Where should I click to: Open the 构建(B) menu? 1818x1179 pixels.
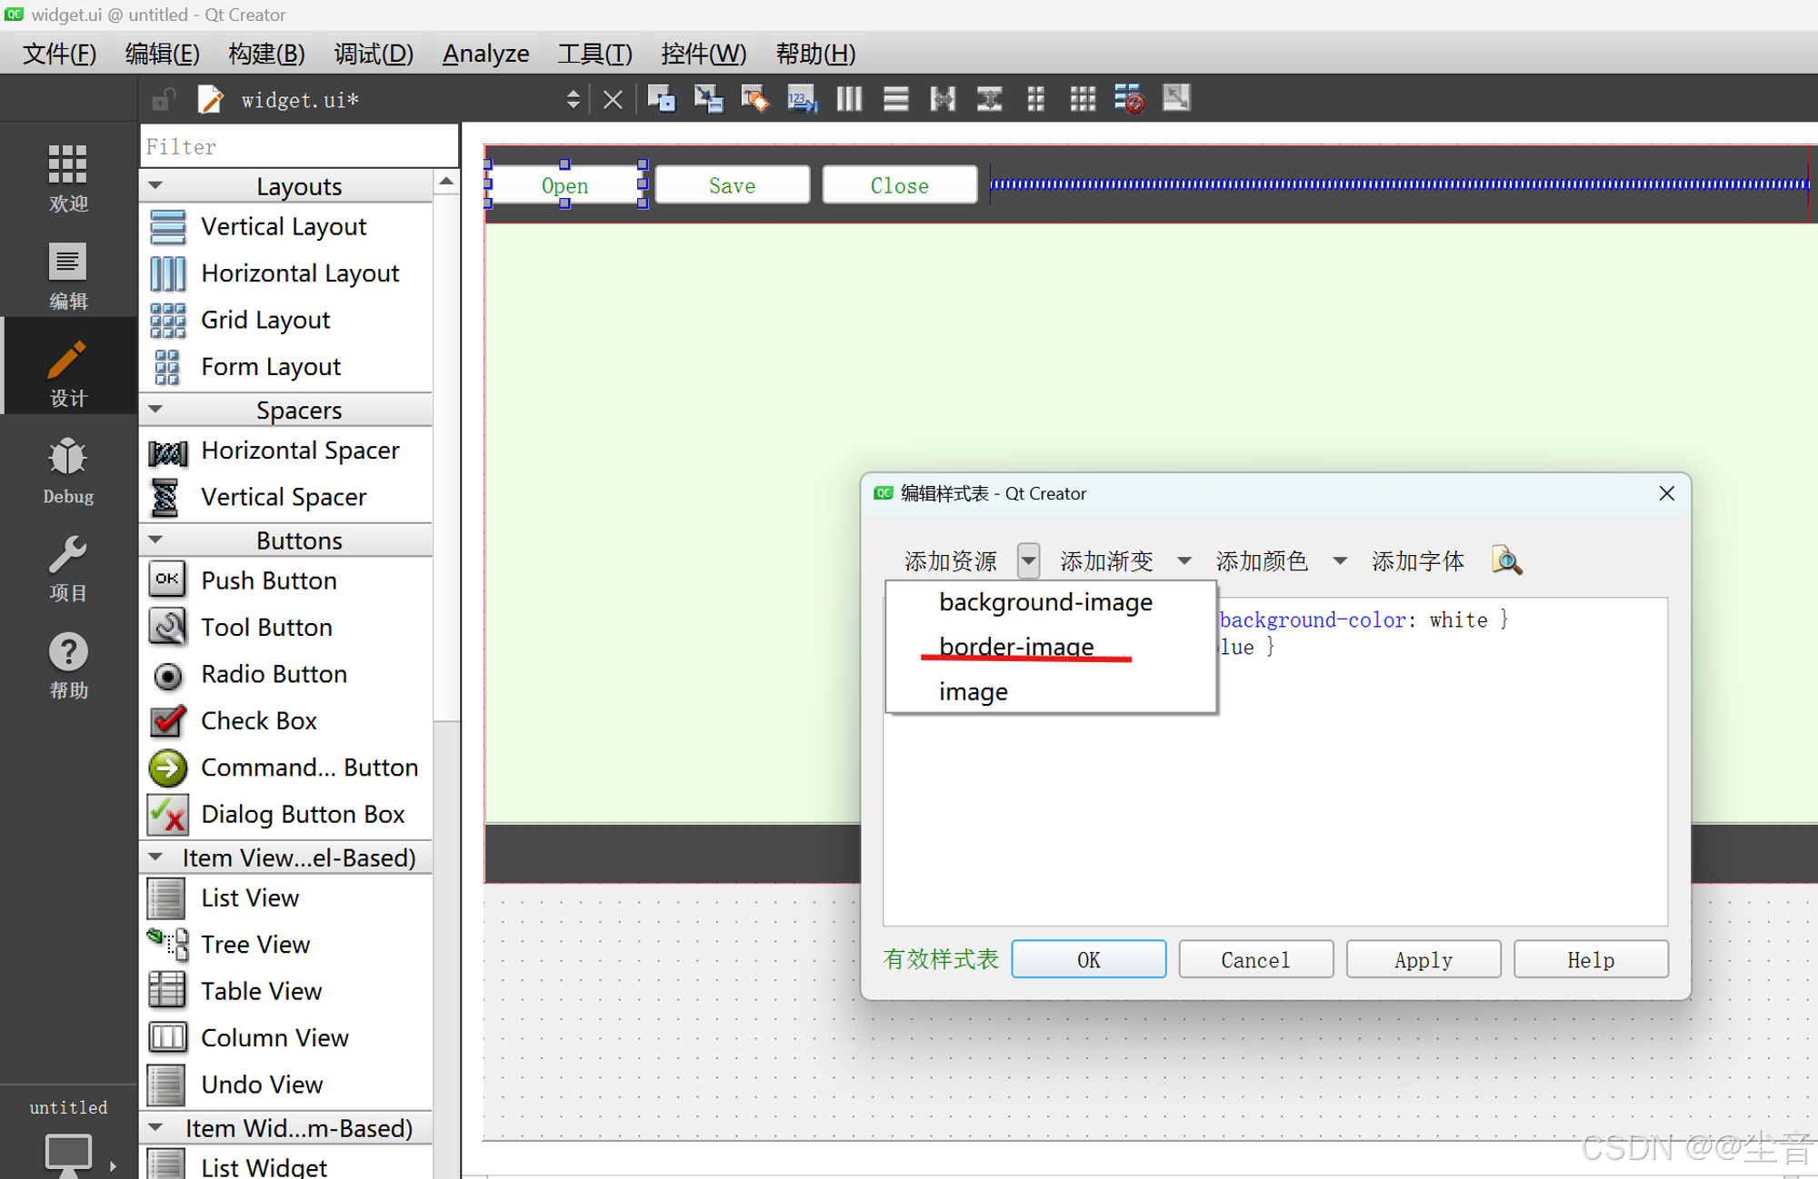(x=266, y=54)
